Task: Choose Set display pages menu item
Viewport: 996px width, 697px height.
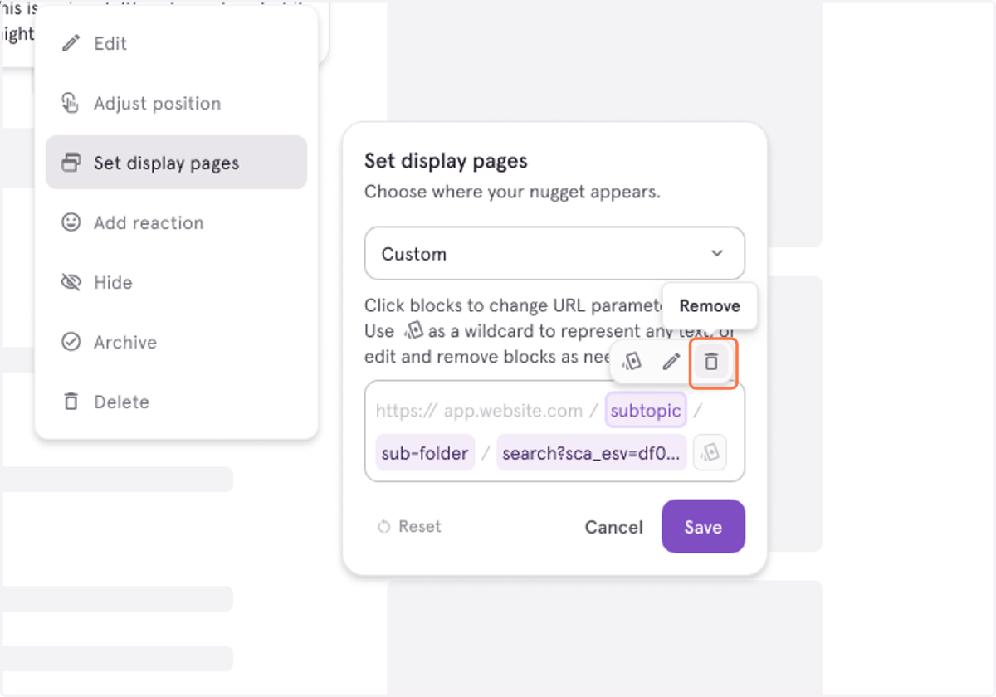Action: pyautogui.click(x=176, y=163)
